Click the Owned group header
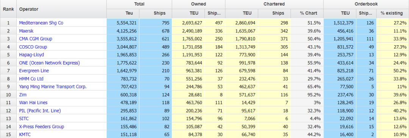 point(198,5)
